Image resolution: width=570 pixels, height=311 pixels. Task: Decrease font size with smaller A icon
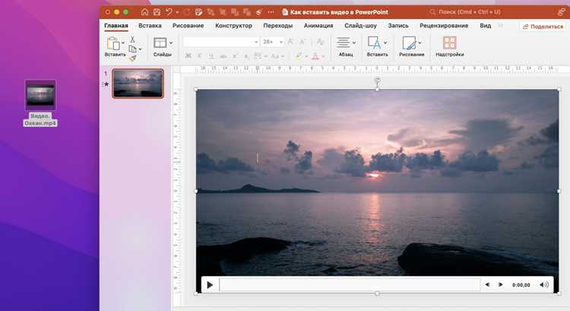tap(303, 42)
